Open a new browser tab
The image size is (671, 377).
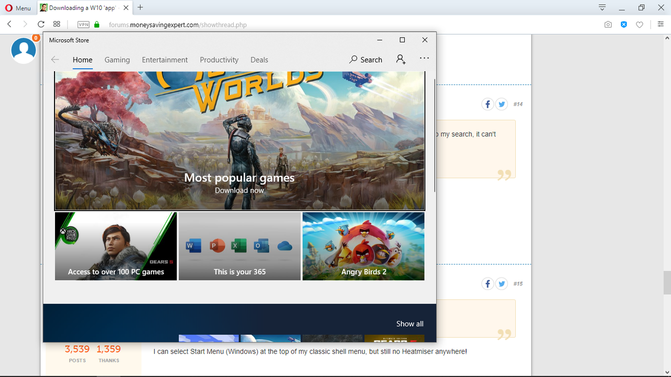(x=140, y=7)
